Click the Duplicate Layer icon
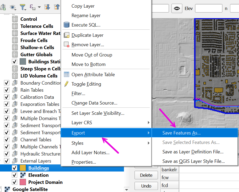The height and width of the screenshot is (192, 239). tap(67, 35)
